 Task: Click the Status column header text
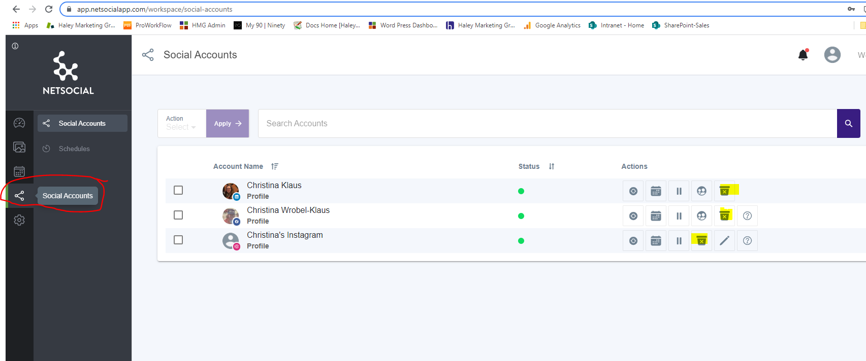[x=529, y=166]
